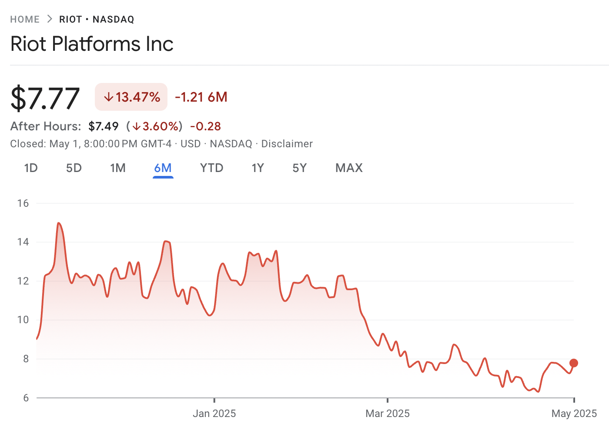This screenshot has width=609, height=427.
Task: Open the RIOT · NASDAQ breadcrumb
Action: click(97, 20)
